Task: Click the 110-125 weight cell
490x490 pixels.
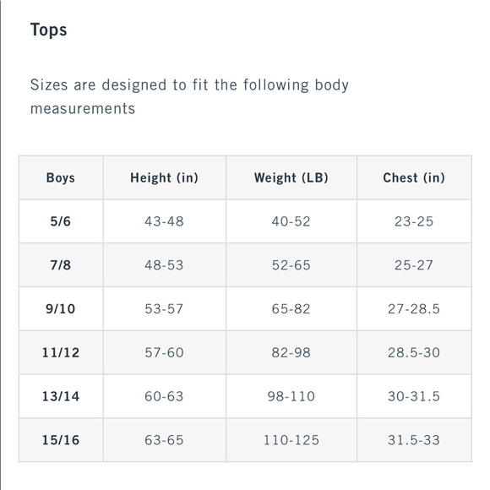Action: 291,440
